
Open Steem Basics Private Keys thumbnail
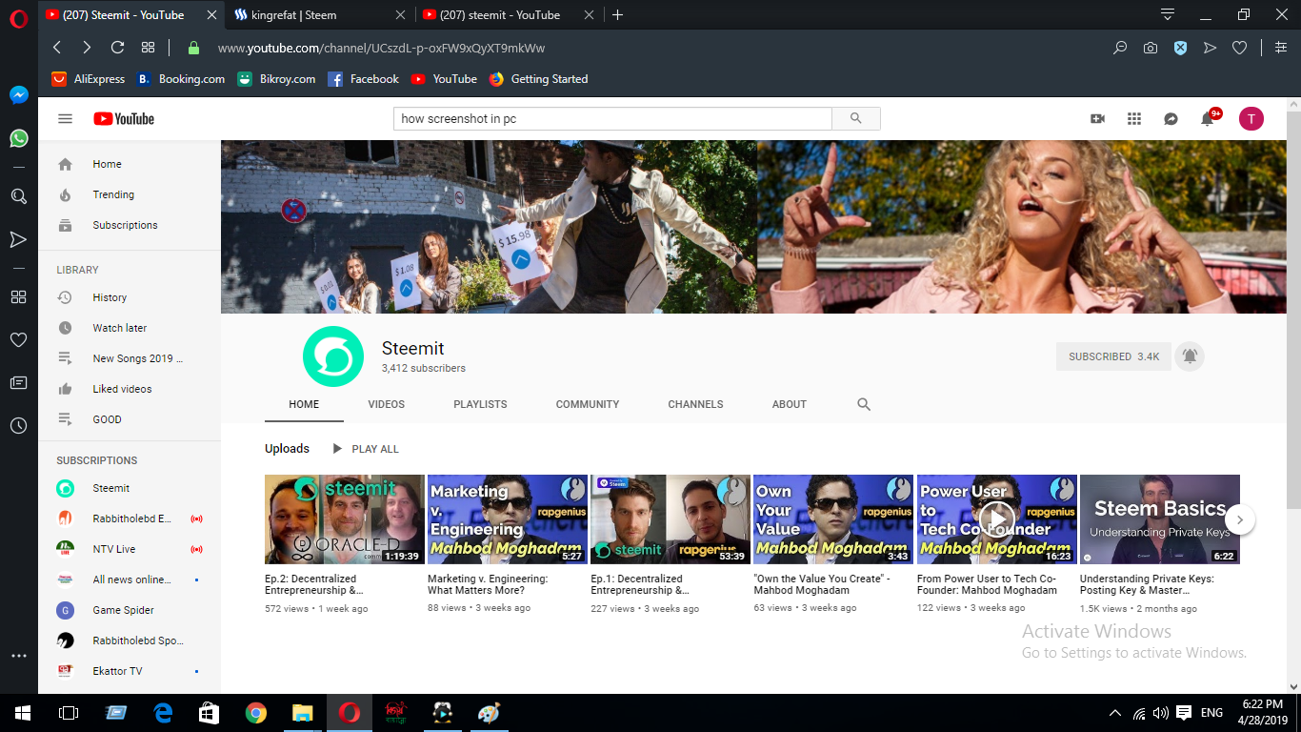(1160, 519)
